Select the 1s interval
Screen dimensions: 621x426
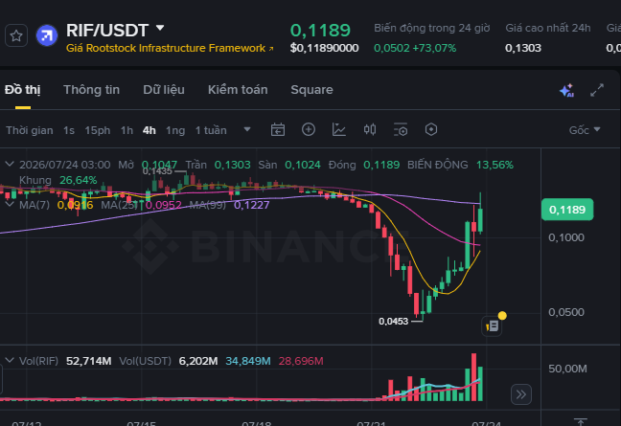click(x=69, y=130)
